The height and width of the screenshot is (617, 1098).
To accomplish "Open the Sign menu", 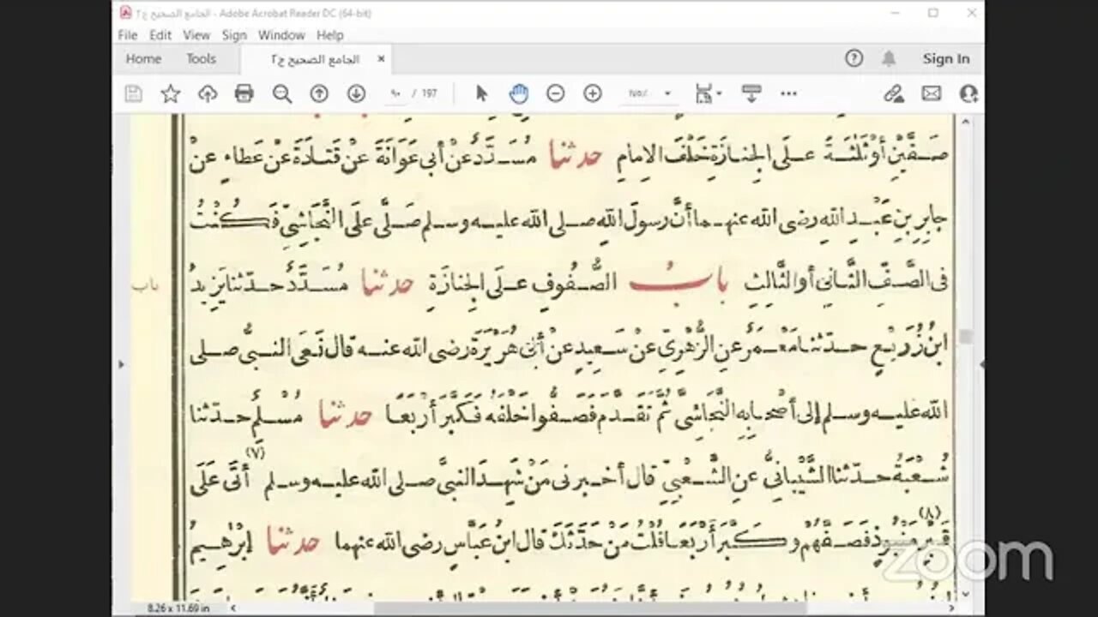I will click(x=234, y=35).
